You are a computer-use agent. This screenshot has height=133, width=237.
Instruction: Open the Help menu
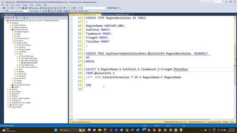coord(45,5)
